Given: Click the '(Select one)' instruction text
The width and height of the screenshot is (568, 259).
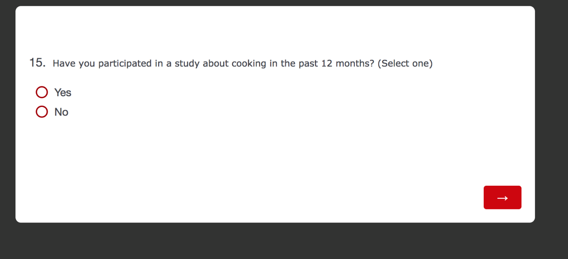Looking at the screenshot, I should [405, 63].
